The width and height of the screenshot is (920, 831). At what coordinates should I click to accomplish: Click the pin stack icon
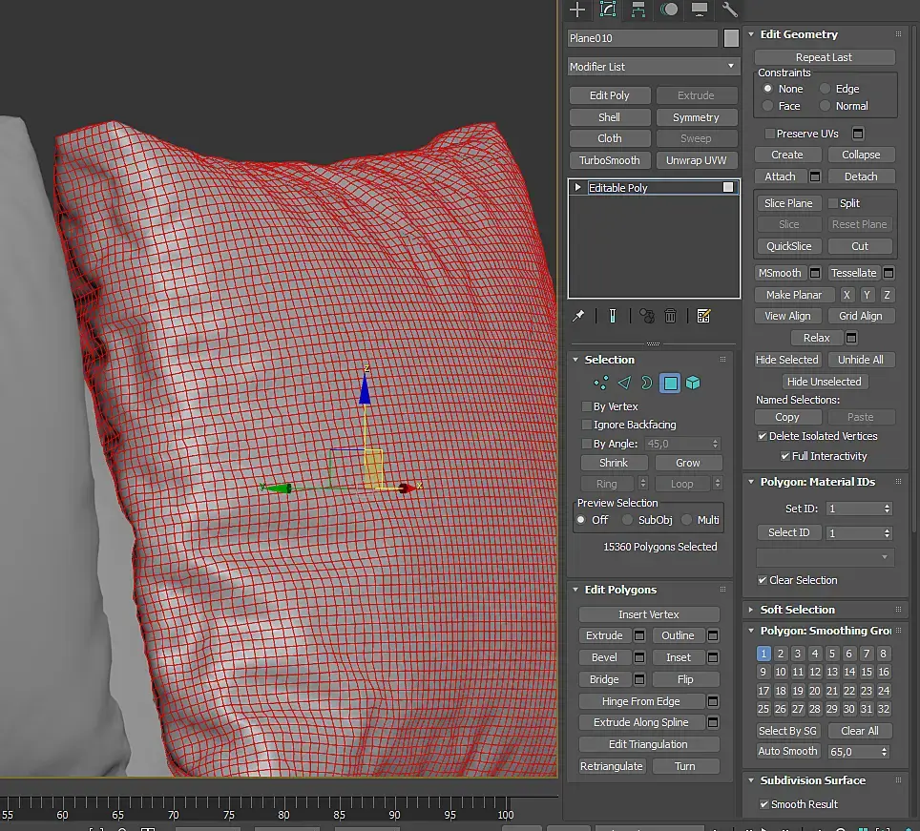pyautogui.click(x=578, y=316)
